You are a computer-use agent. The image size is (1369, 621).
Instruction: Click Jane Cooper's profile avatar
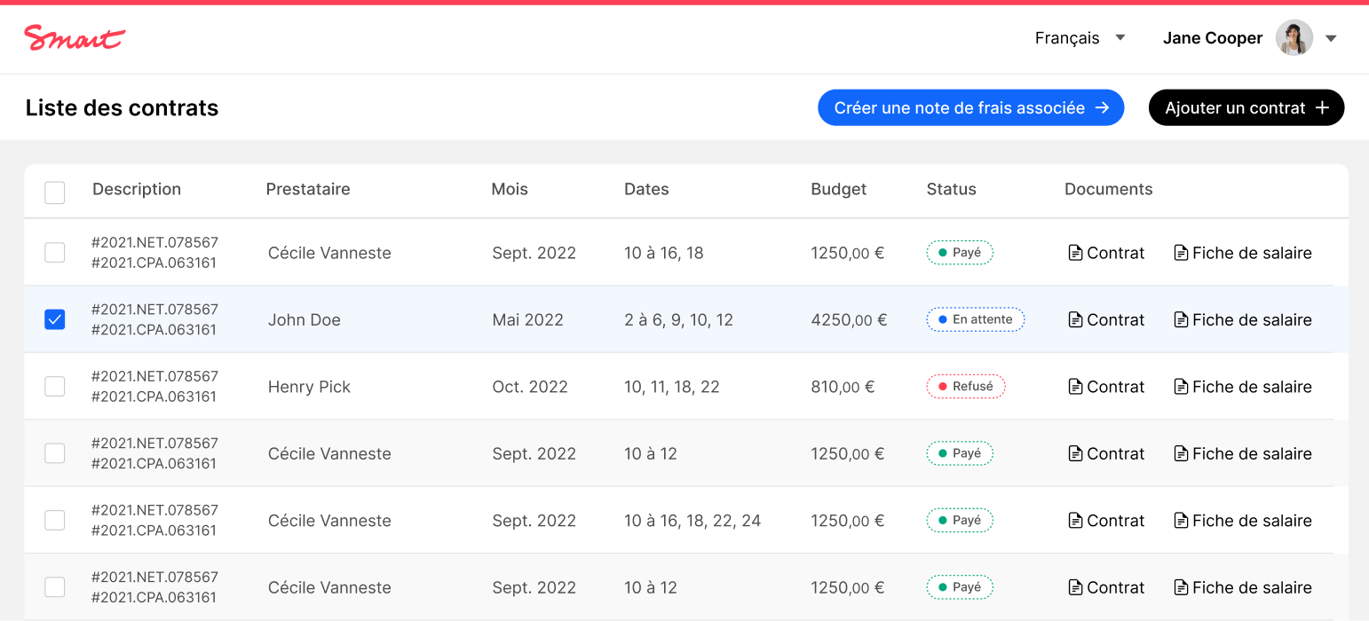[1294, 38]
